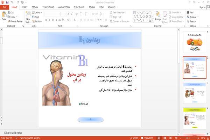Cut the selection
210x140 pixels.
[11, 13]
